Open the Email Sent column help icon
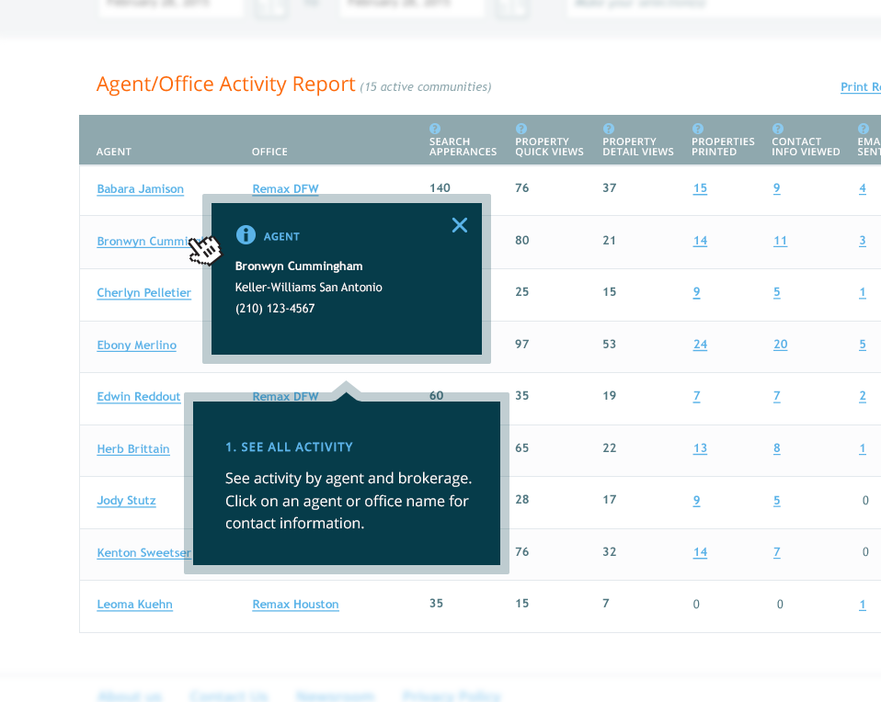Image resolution: width=881 pixels, height=702 pixels. pos(862,130)
